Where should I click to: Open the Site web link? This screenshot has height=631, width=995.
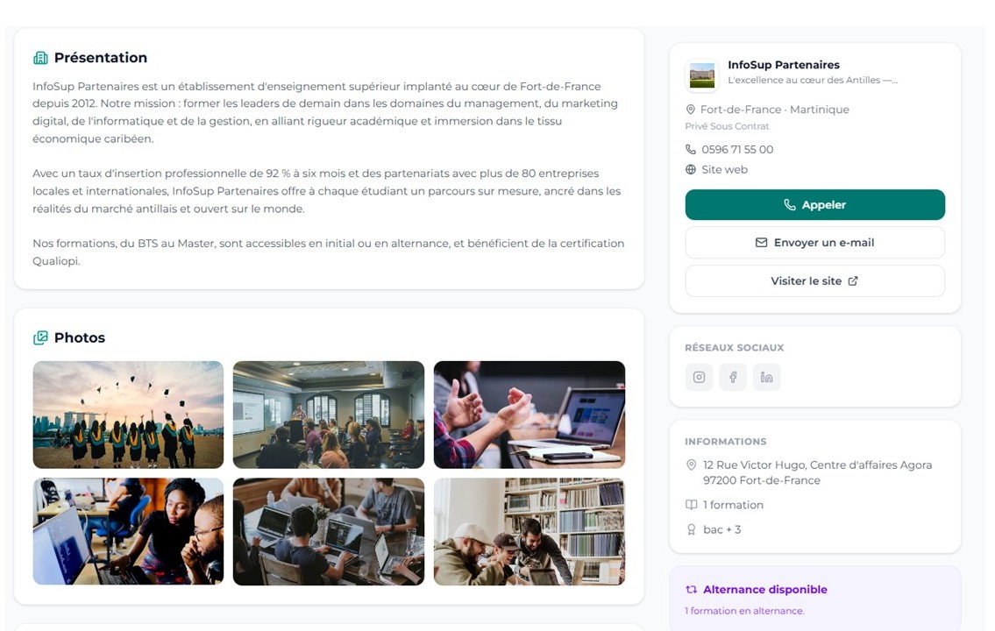click(724, 170)
